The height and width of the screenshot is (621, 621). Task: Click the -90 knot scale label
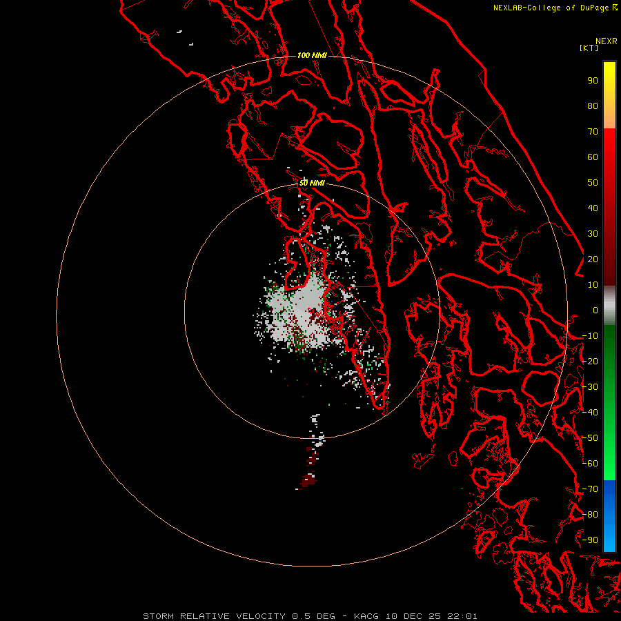click(590, 540)
